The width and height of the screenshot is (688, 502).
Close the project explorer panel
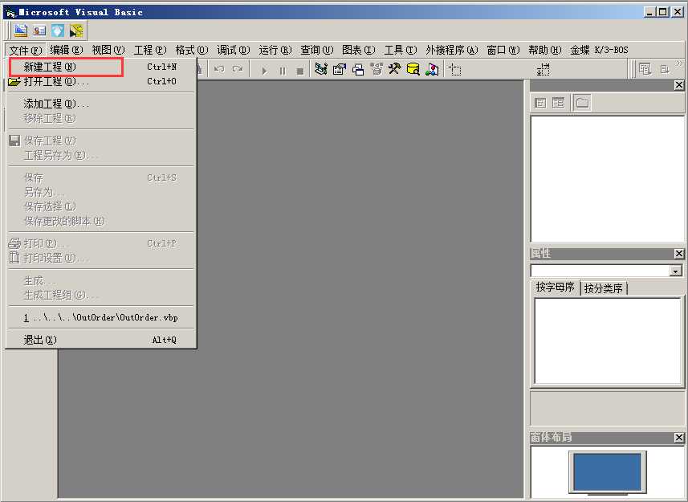(x=679, y=84)
